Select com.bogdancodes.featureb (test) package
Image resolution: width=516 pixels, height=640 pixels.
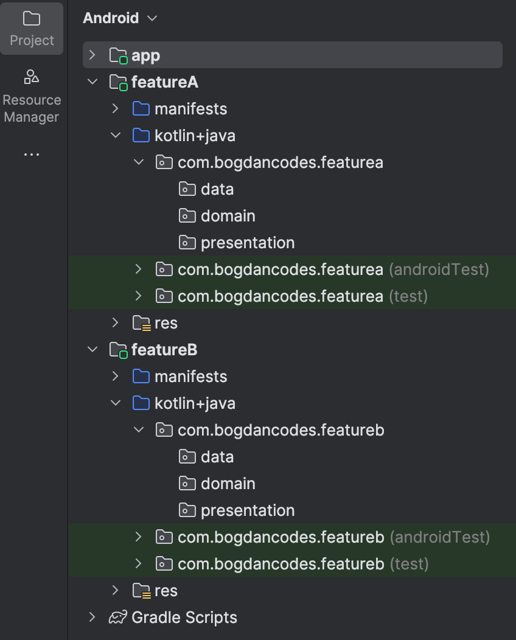click(x=292, y=564)
